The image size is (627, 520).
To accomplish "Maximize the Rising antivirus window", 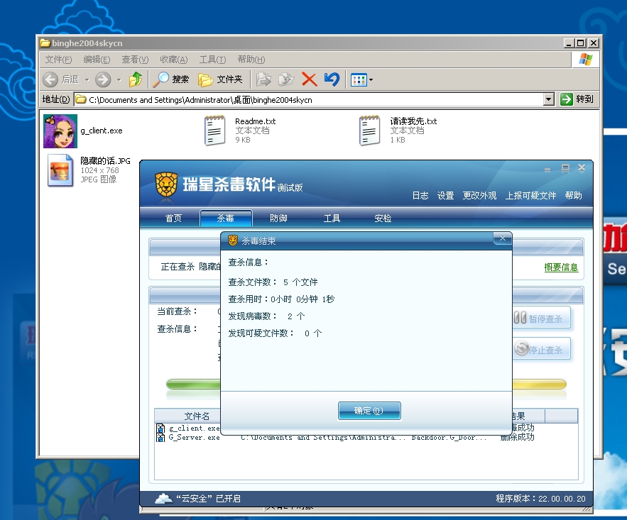I will click(x=565, y=168).
